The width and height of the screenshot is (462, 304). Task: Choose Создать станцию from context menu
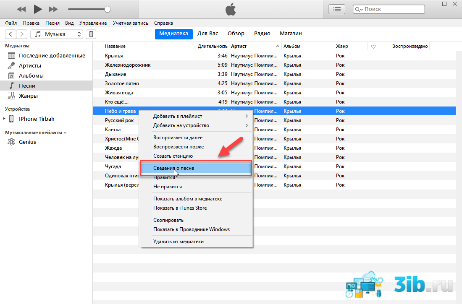(x=196, y=156)
